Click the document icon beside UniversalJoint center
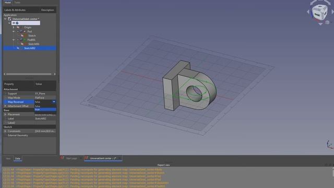This screenshot has width=334, height=188. [x=9, y=19]
